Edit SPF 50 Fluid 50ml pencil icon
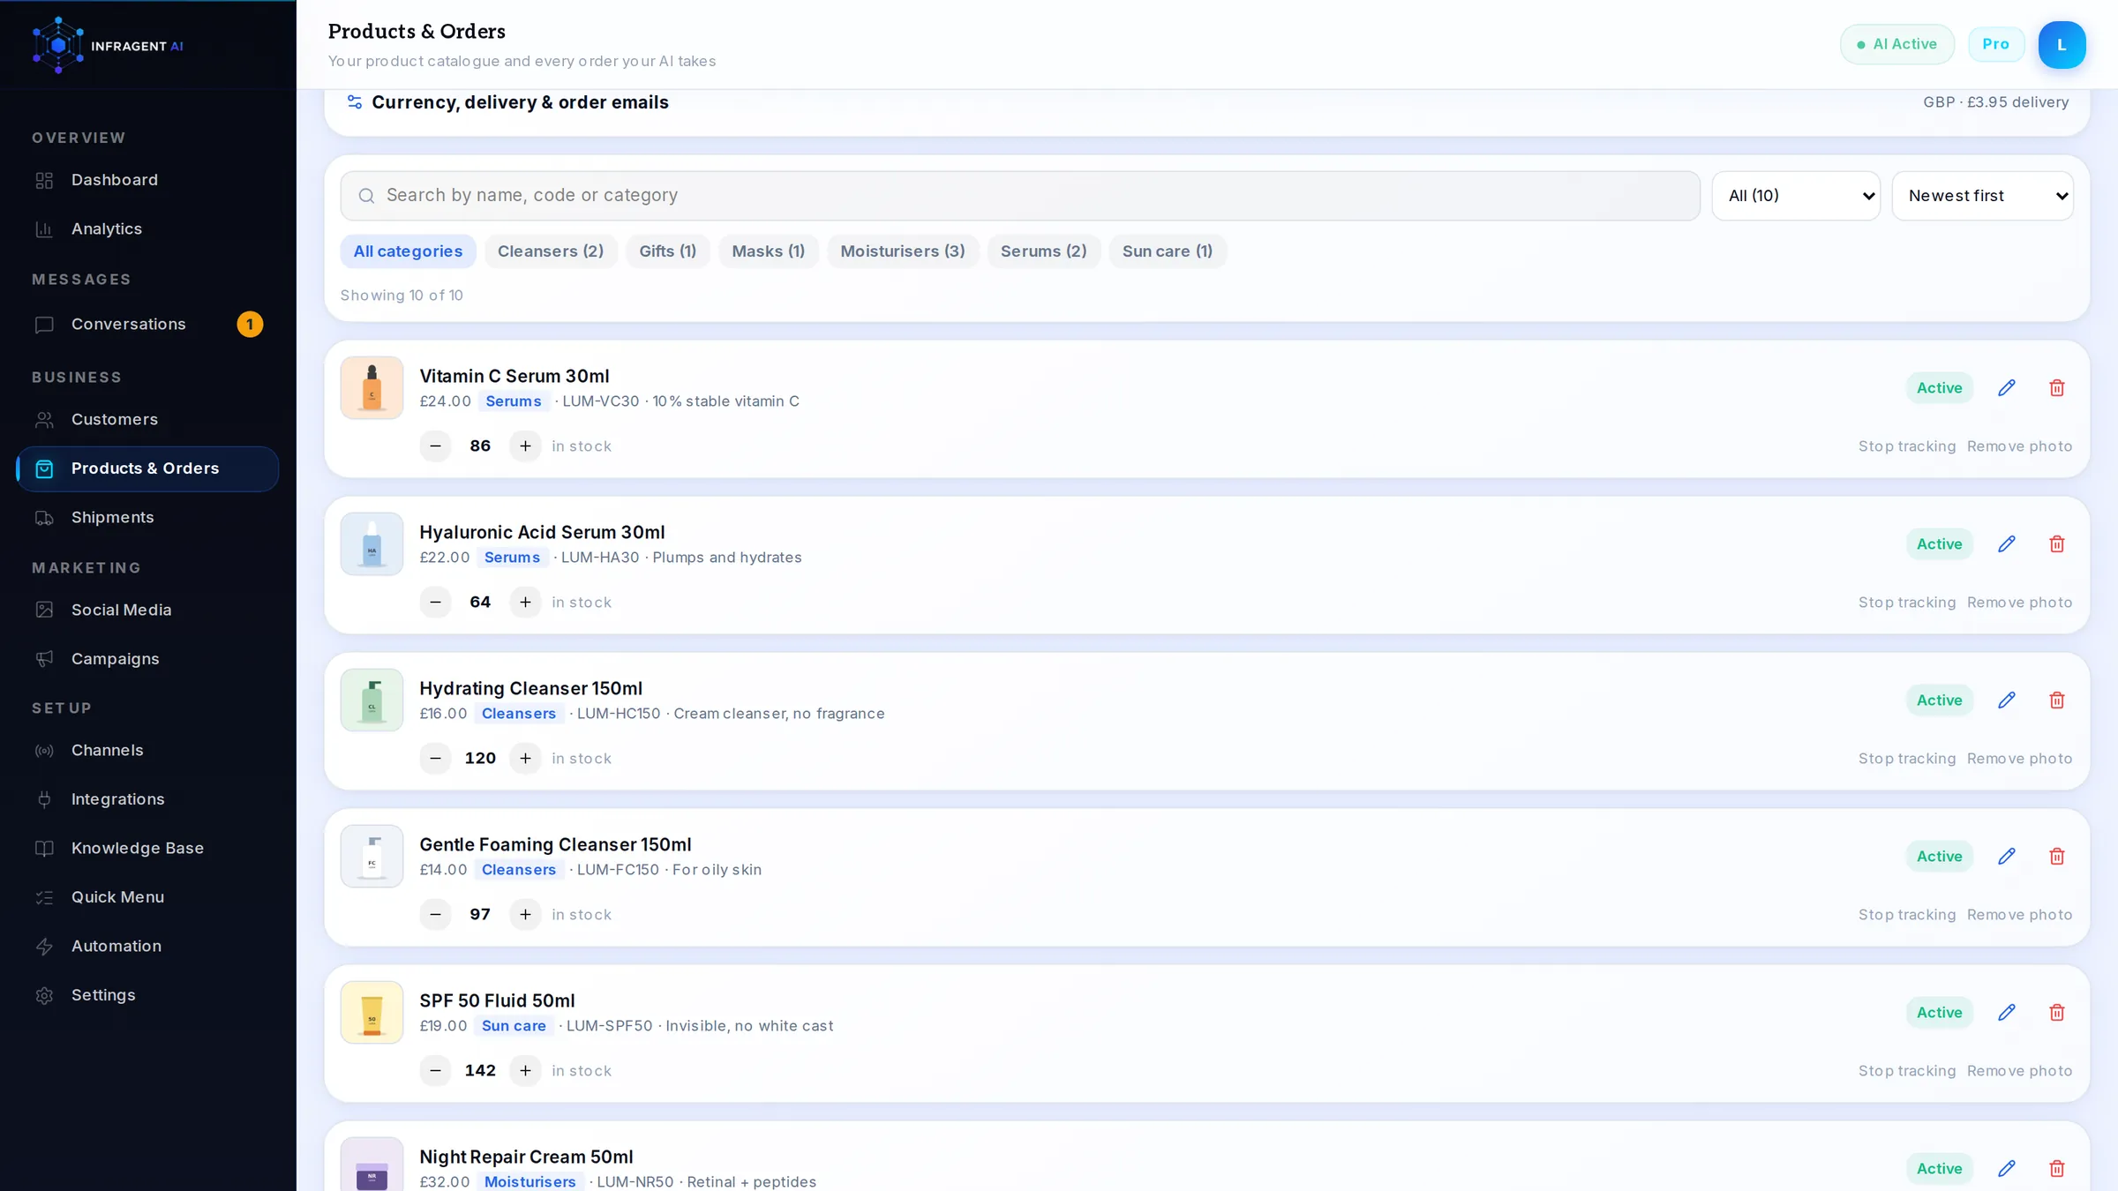Image resolution: width=2118 pixels, height=1191 pixels. point(2007,1013)
